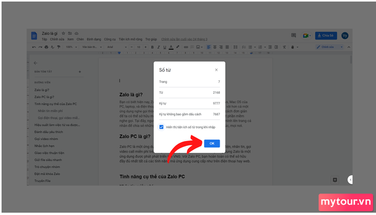The height and width of the screenshot is (215, 376).
Task: Expand the numbered list options arrow
Action: [265, 47]
